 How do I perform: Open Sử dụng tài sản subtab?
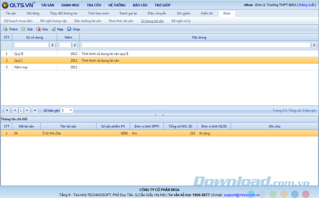[152, 21]
